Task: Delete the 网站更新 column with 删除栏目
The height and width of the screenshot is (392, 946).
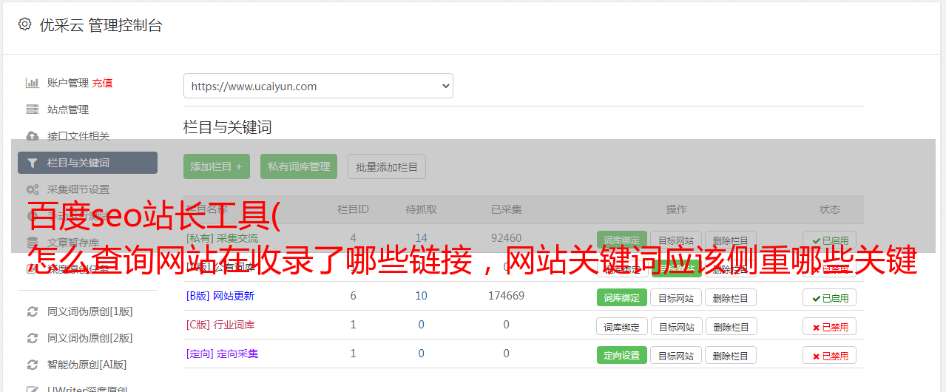Action: [731, 297]
